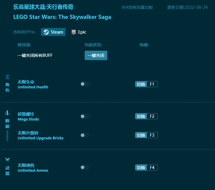Viewport: 215px width, 190px height.
Task: Click the 热键 column header
Action: point(144,45)
